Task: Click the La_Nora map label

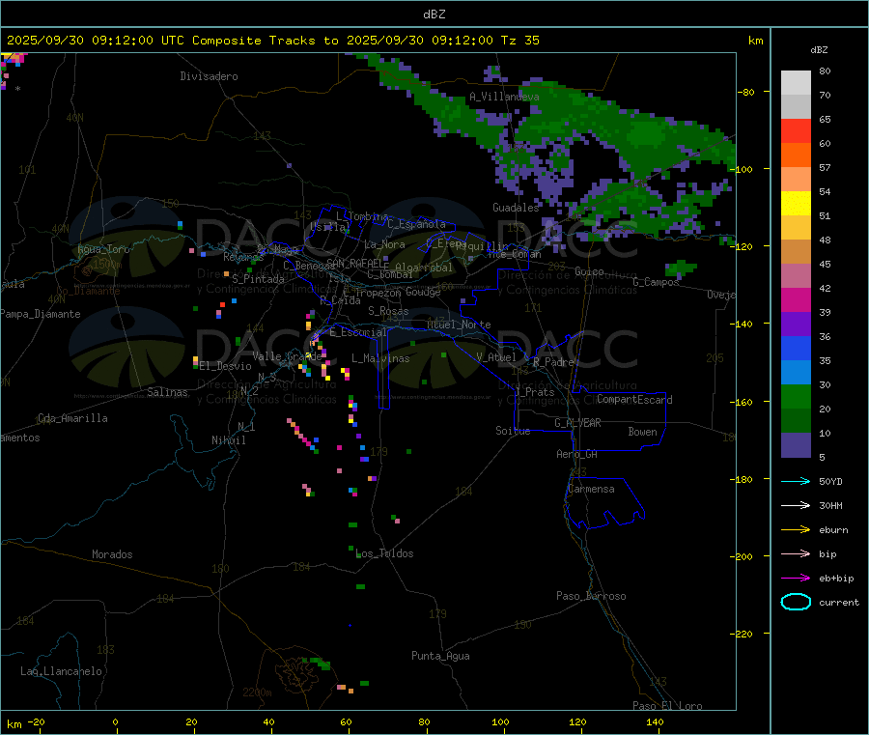Action: 384,244
